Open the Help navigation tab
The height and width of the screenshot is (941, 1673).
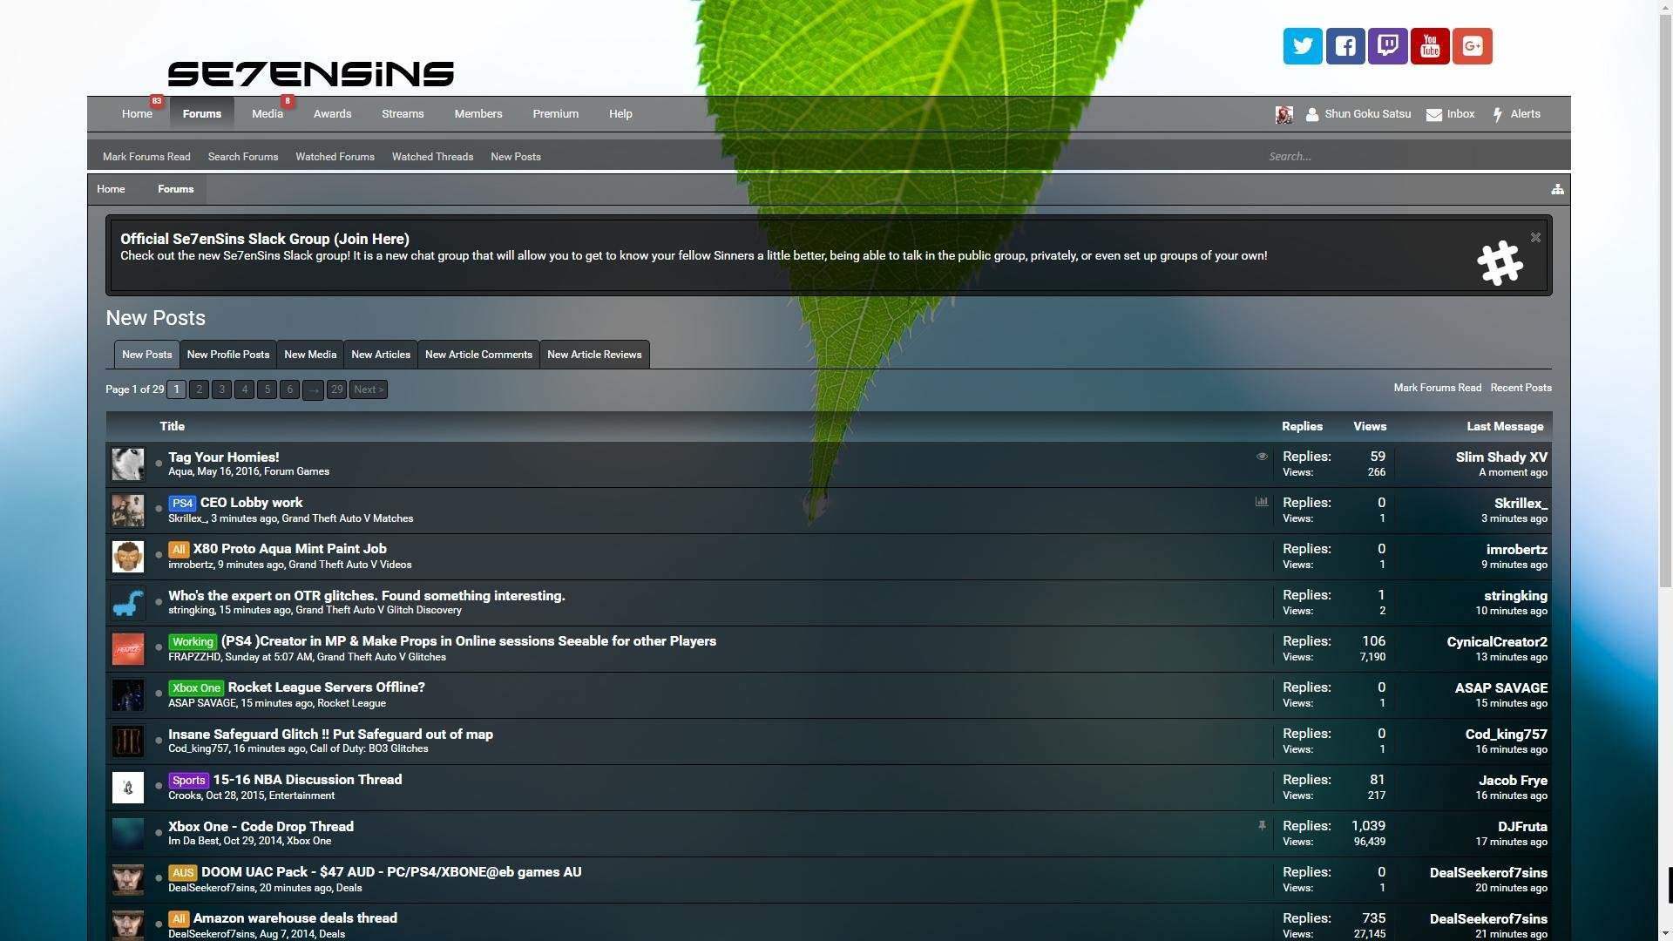[x=620, y=114]
